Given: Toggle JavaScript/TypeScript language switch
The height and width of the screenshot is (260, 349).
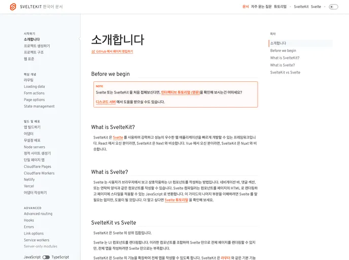Looking at the screenshot, I should (x=46, y=257).
